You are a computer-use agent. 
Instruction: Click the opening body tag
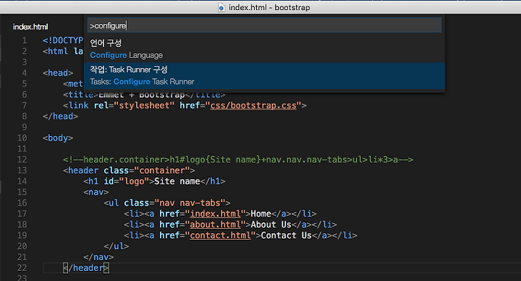(58, 138)
